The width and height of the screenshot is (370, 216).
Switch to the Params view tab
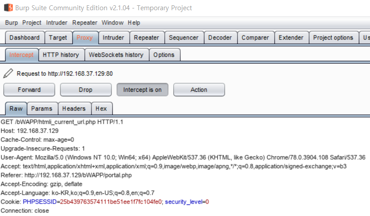(42, 109)
